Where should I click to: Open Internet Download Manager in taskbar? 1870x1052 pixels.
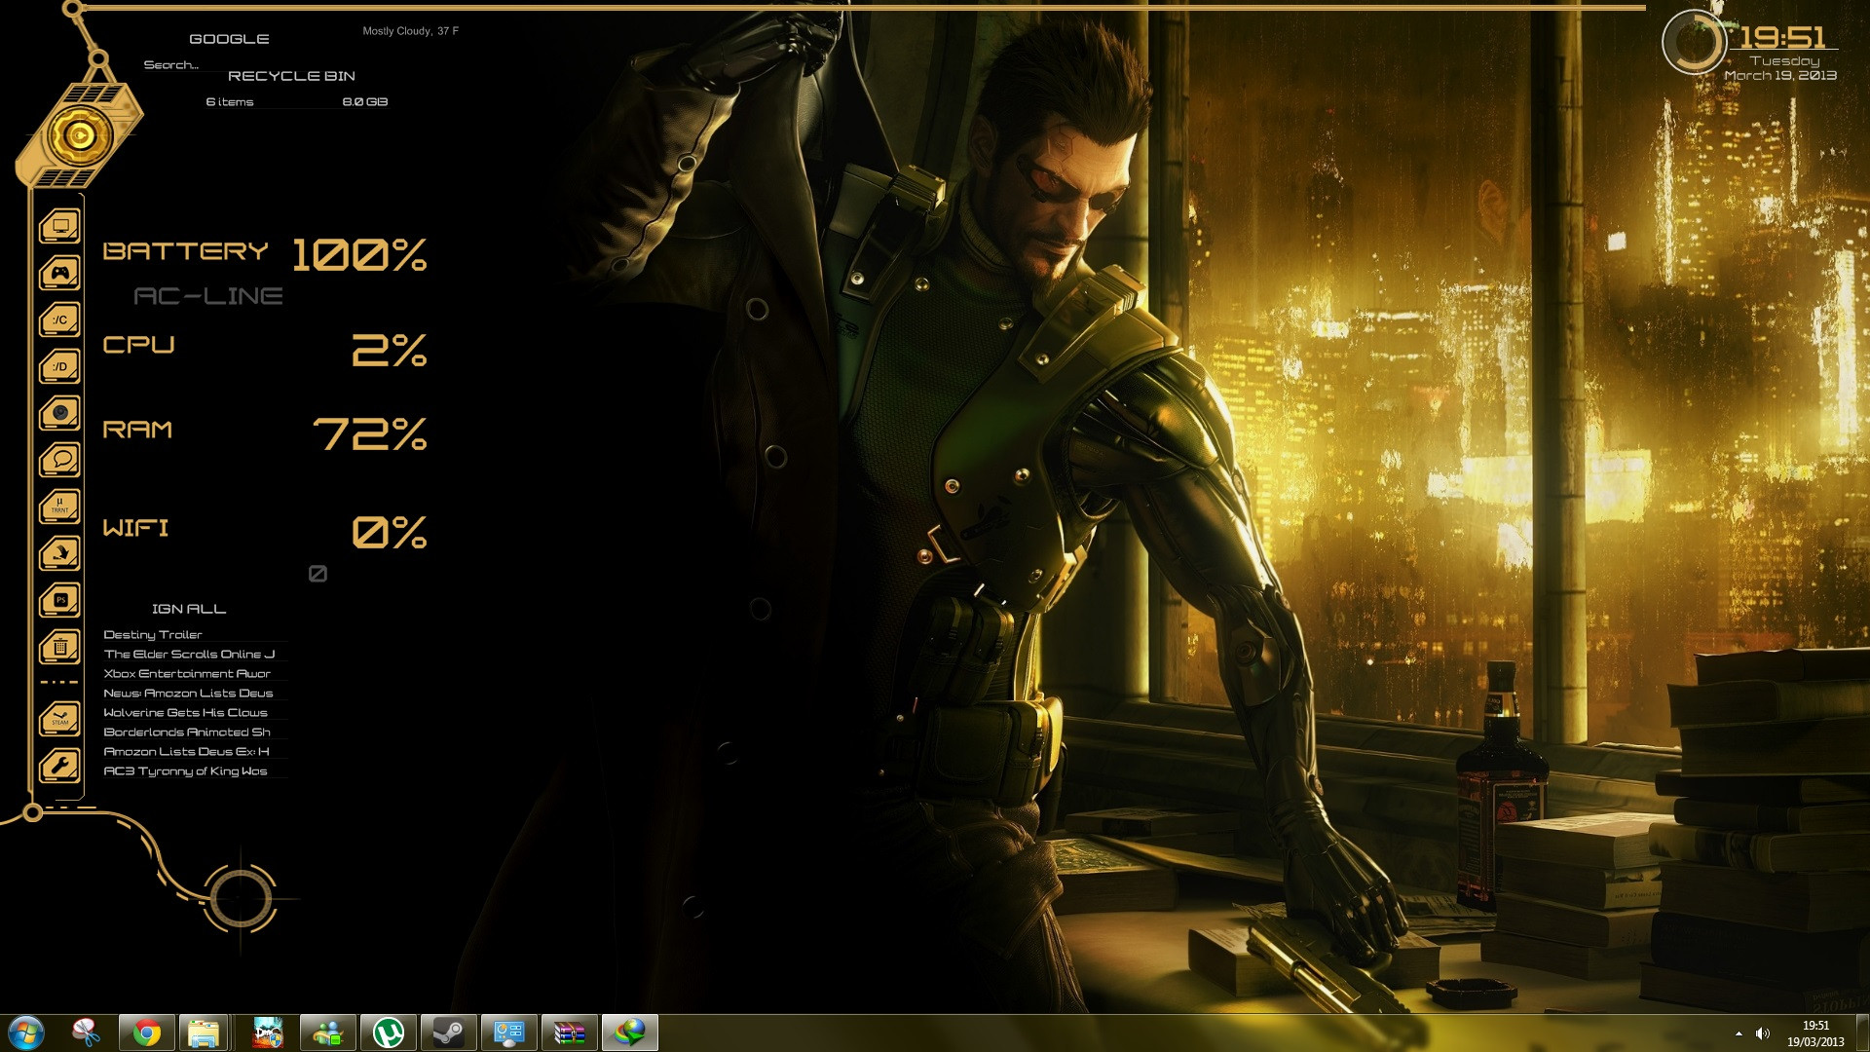(630, 1033)
